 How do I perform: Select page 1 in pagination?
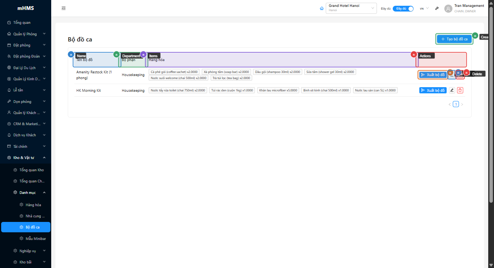click(x=456, y=104)
